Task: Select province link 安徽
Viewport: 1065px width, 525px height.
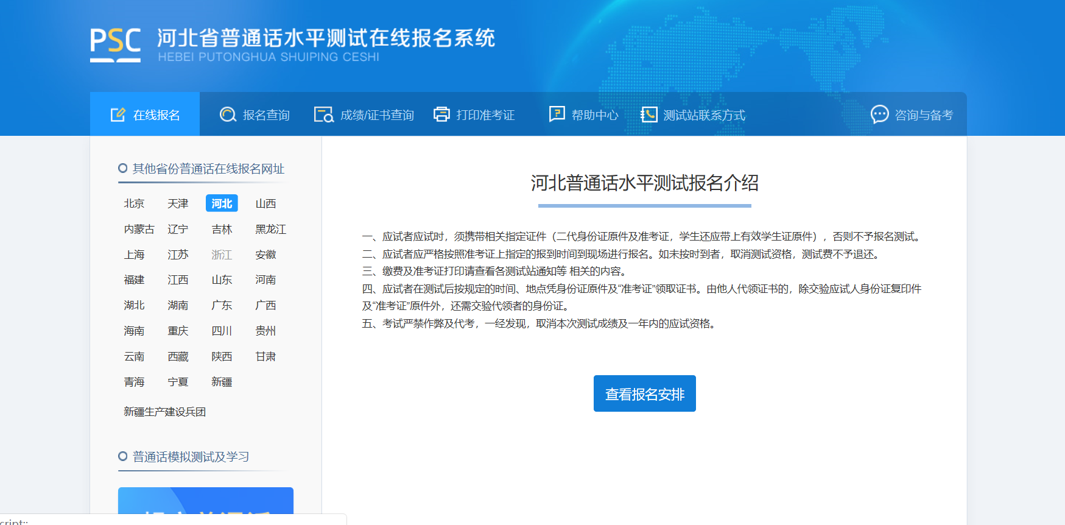Action: click(265, 255)
